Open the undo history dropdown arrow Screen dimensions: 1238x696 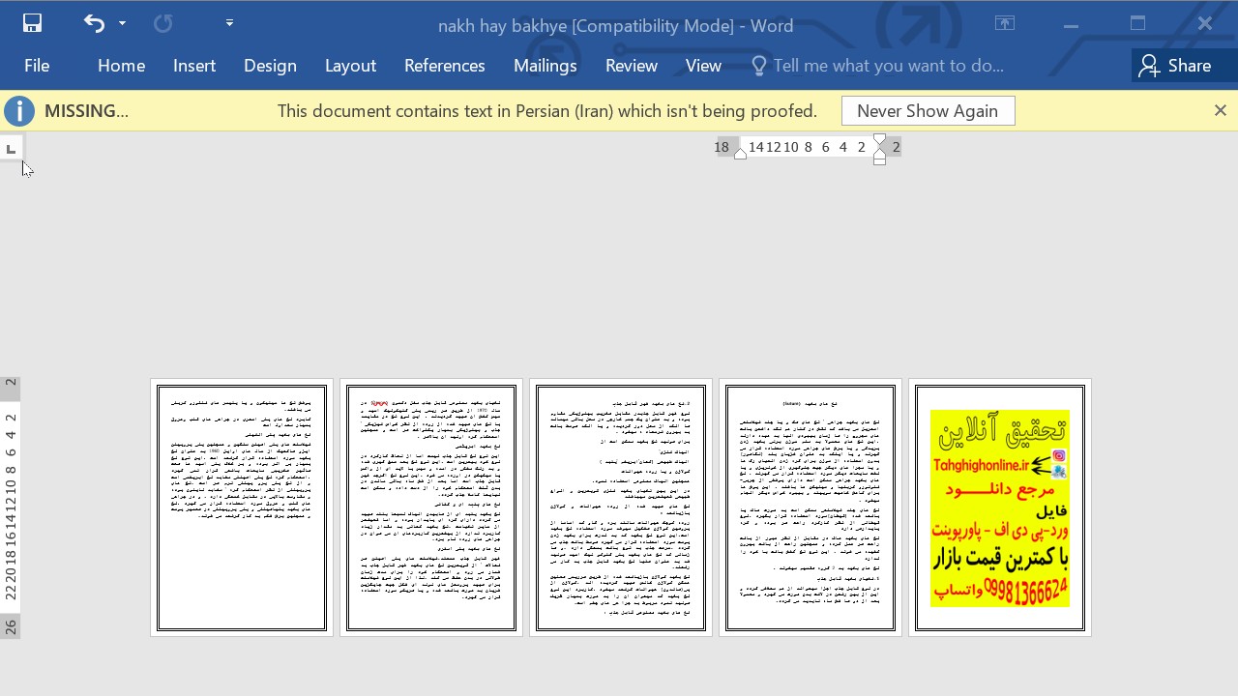click(x=122, y=23)
